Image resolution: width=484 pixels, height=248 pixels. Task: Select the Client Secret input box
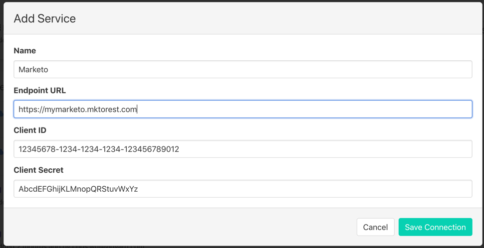(242, 189)
